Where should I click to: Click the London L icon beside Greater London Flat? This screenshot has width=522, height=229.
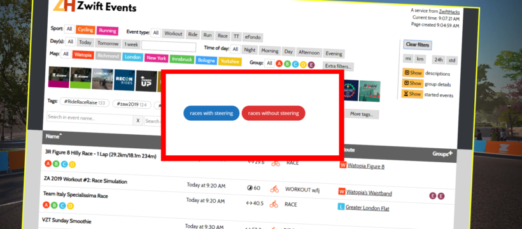point(341,207)
